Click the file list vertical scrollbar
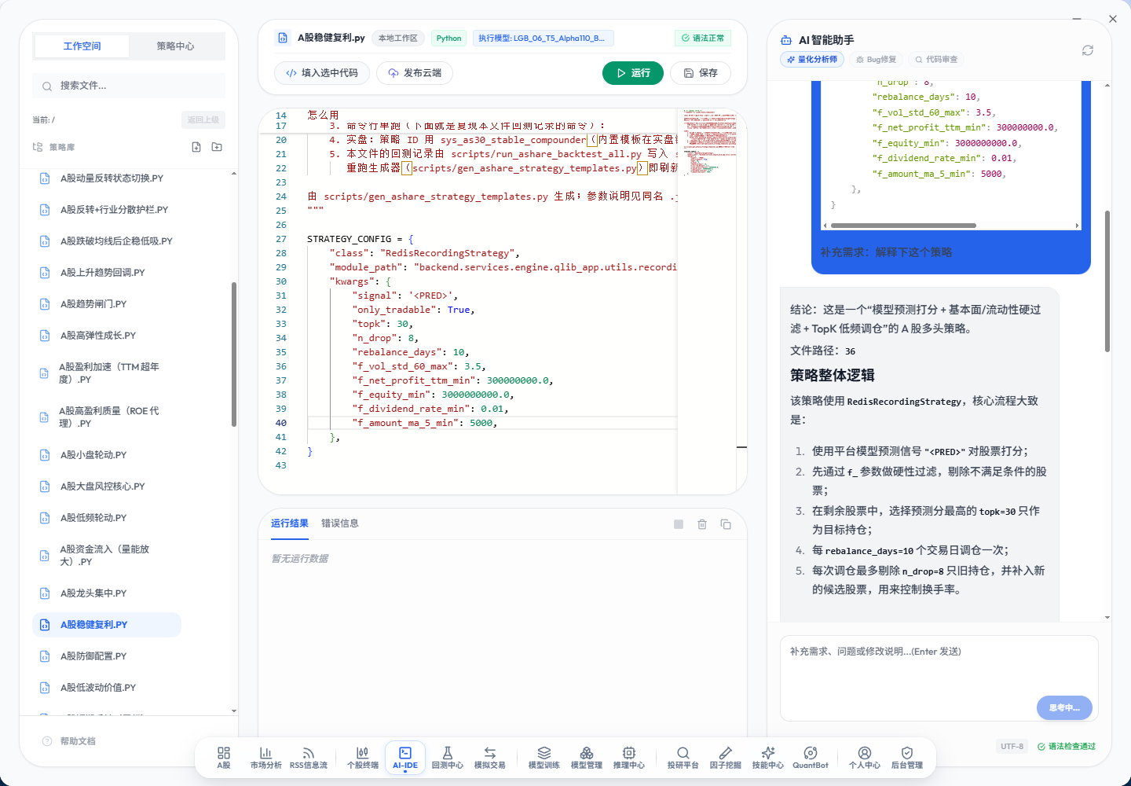The image size is (1131, 786). [x=234, y=354]
